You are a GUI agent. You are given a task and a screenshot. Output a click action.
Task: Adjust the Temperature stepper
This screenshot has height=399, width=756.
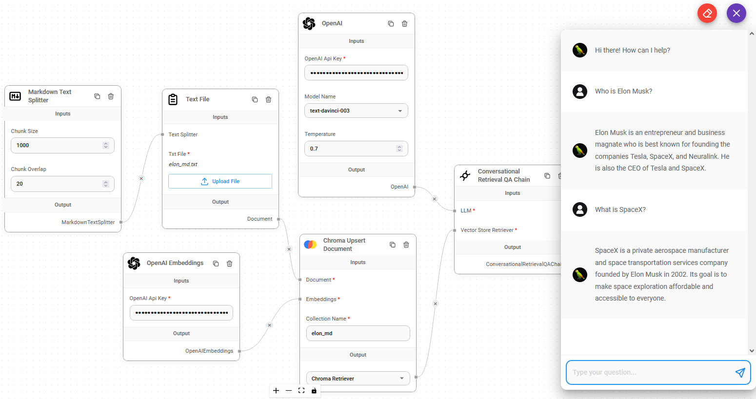399,149
